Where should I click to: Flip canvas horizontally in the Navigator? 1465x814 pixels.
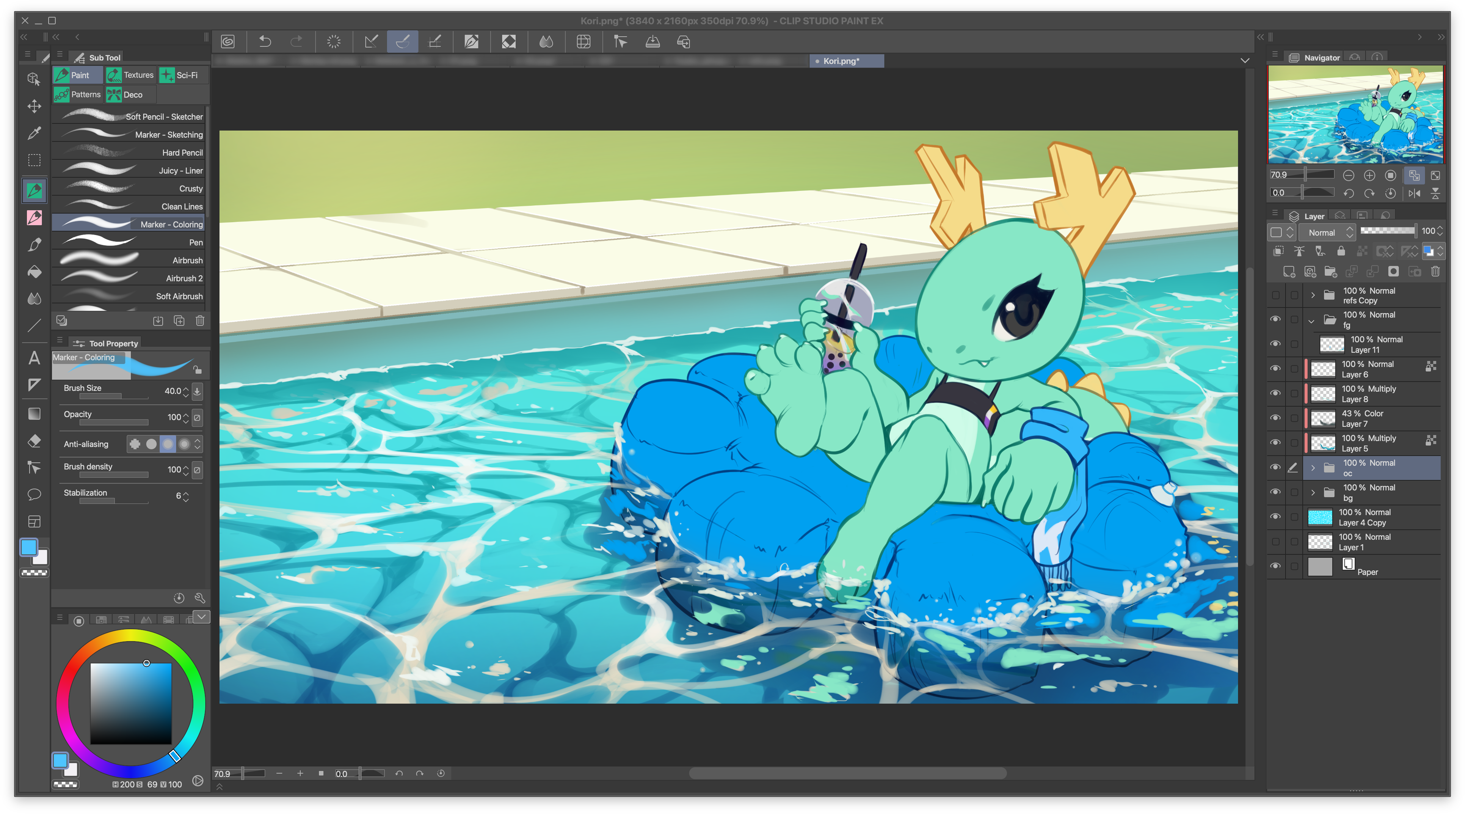1414,193
